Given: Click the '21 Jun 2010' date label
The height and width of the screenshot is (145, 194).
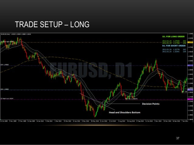Looking at the screenshot, I should [x=104, y=121].
